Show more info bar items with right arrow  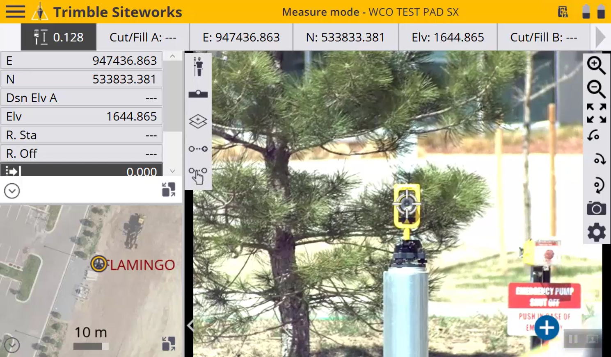pyautogui.click(x=600, y=37)
